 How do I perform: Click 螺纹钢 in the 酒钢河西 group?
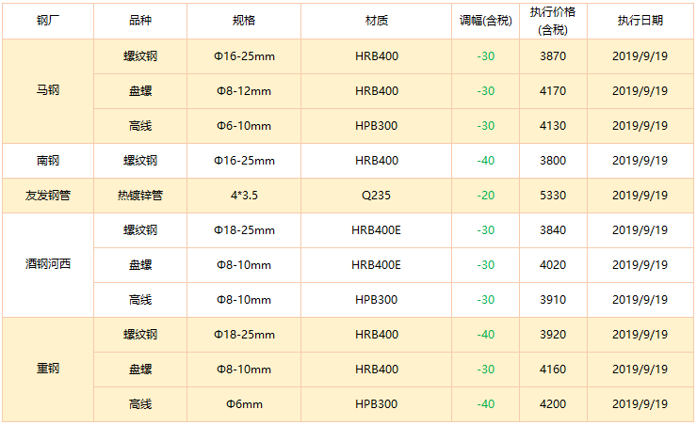[140, 230]
